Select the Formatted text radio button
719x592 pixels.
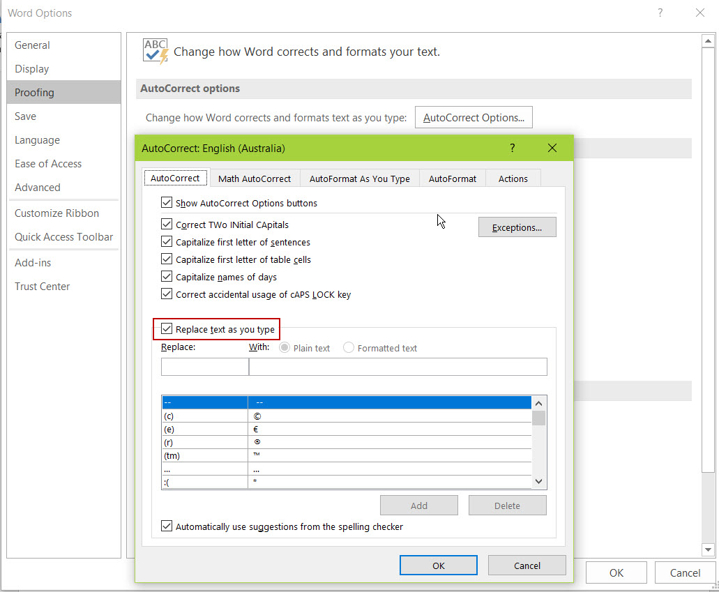(x=349, y=347)
